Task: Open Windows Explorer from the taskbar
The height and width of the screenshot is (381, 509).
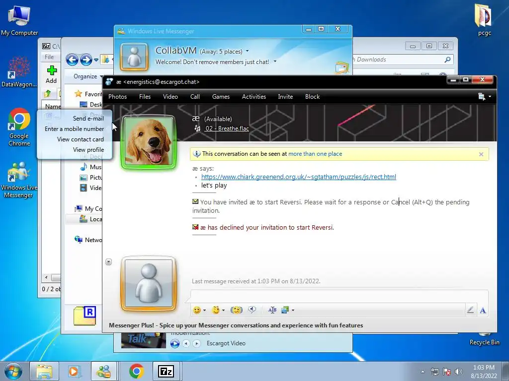Action: click(44, 371)
